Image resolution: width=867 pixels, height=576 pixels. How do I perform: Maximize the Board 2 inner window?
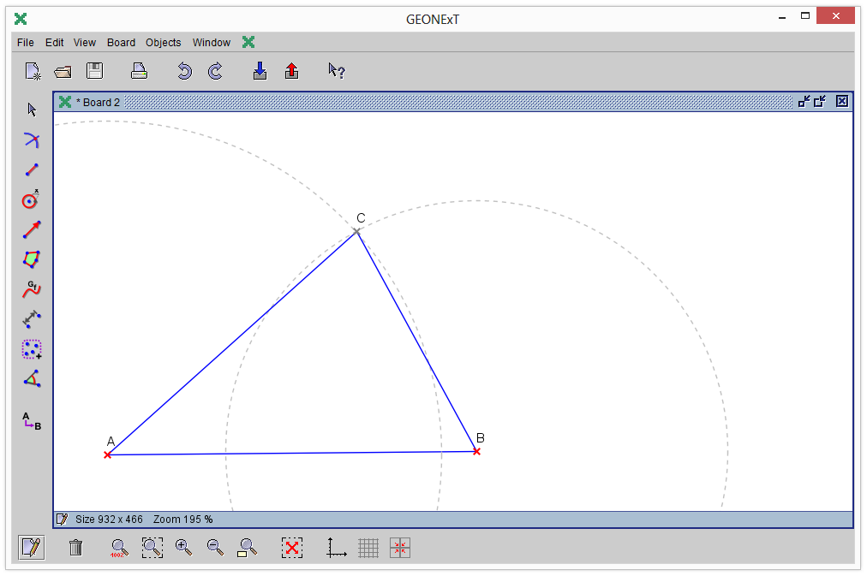pyautogui.click(x=820, y=101)
